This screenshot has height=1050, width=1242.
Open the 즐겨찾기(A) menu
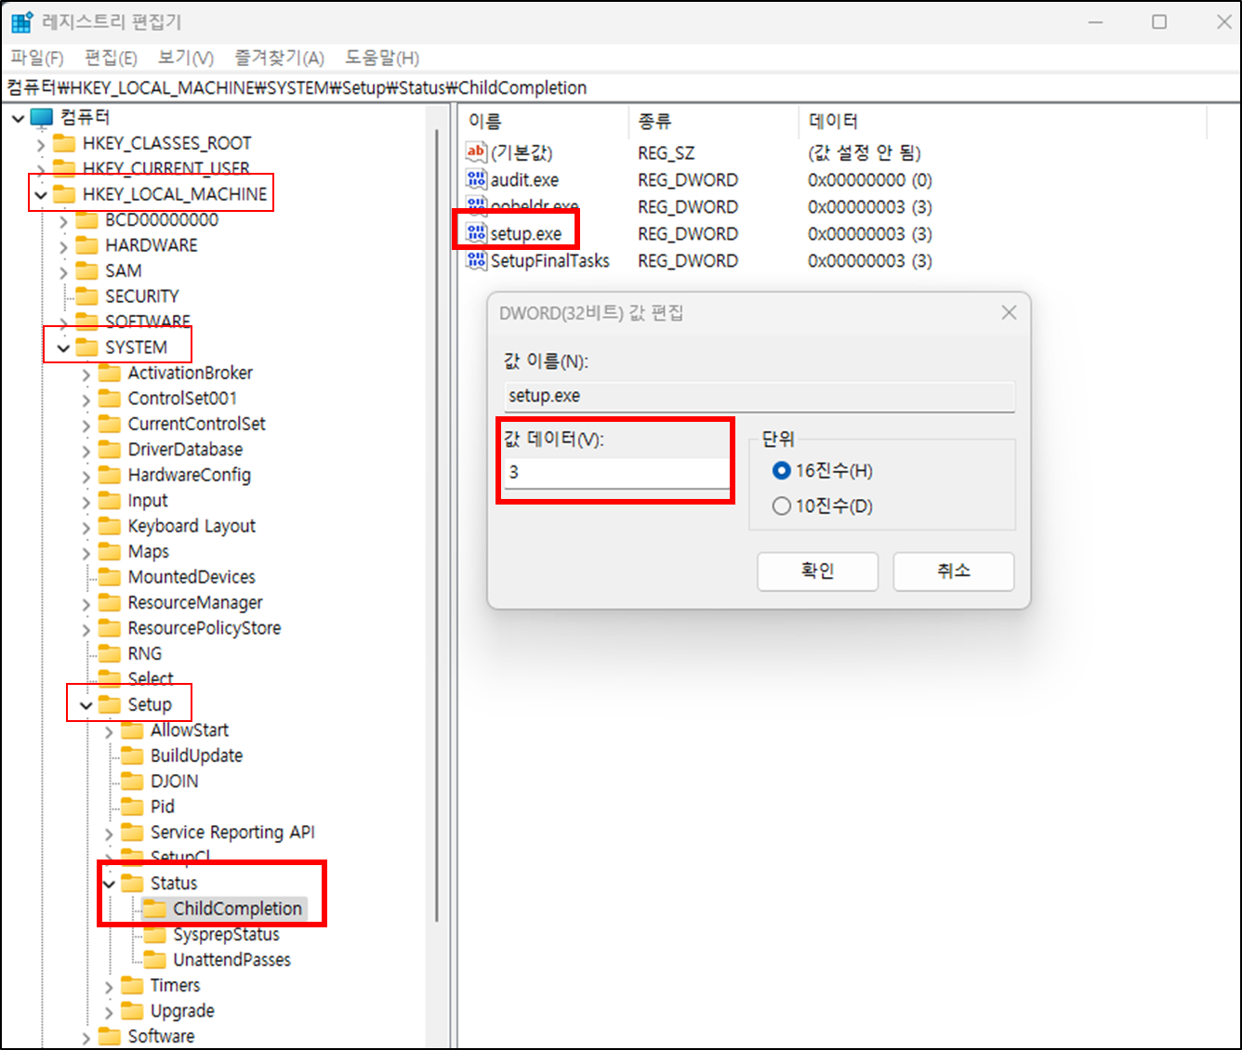279,58
